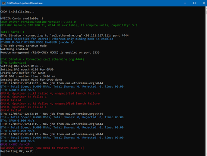Click the 'Remote management (READ-ONLY MODE)' line

50,52
